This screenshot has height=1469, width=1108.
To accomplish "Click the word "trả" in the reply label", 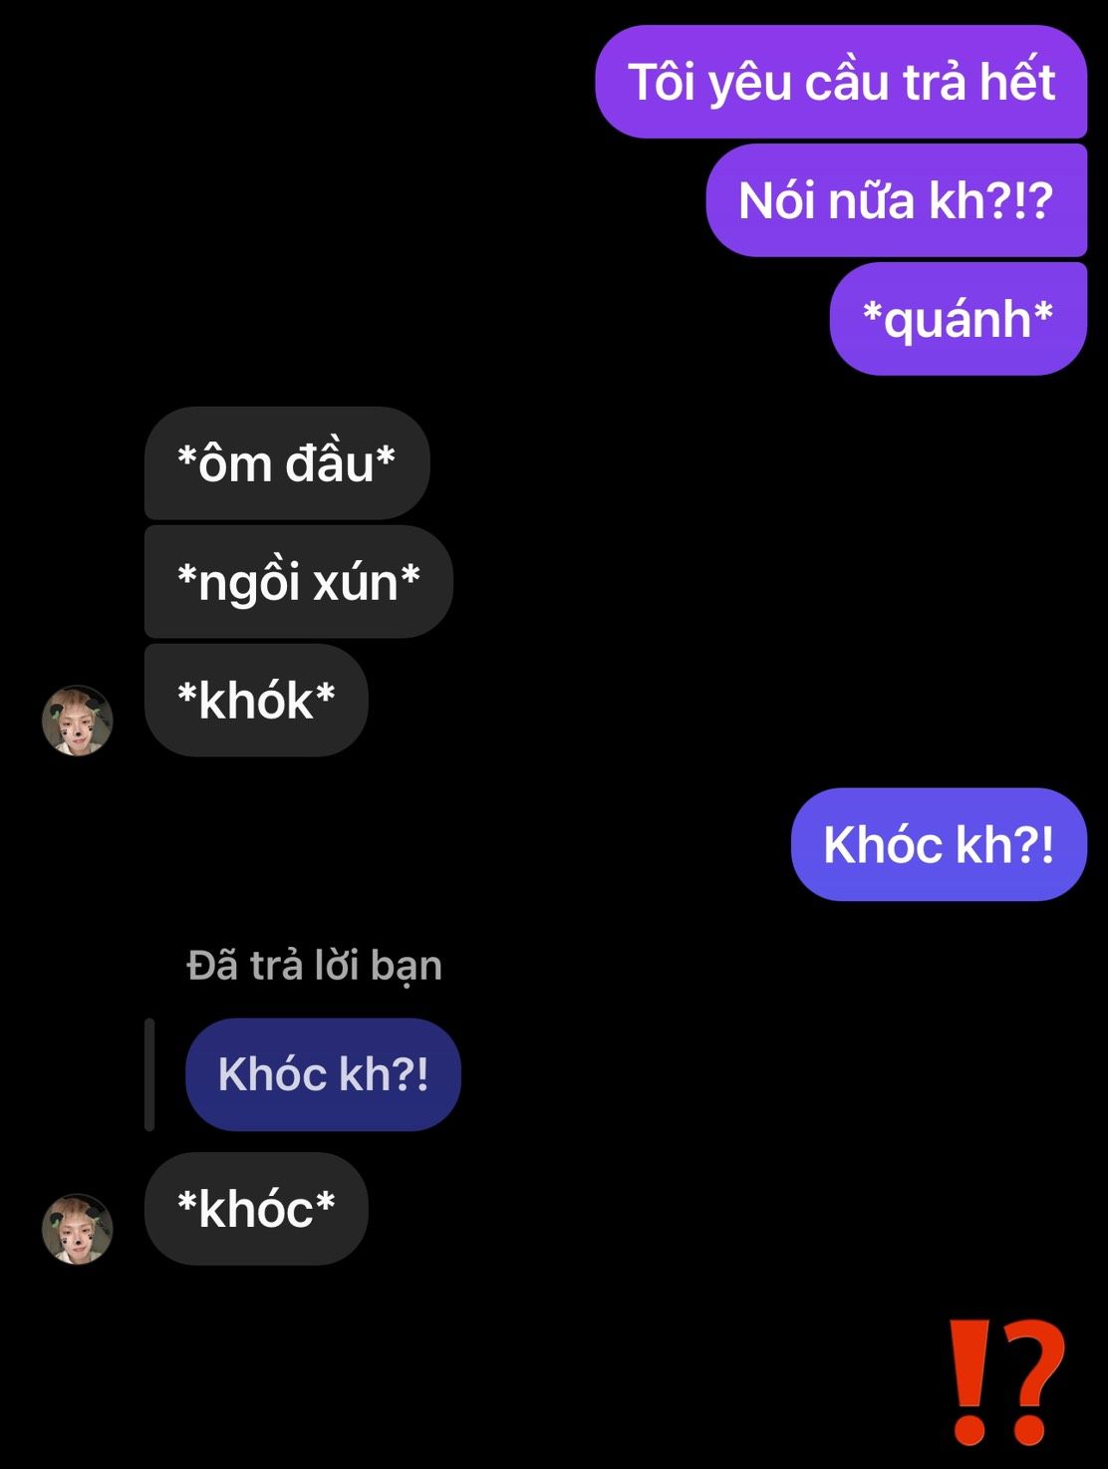I will pyautogui.click(x=276, y=966).
